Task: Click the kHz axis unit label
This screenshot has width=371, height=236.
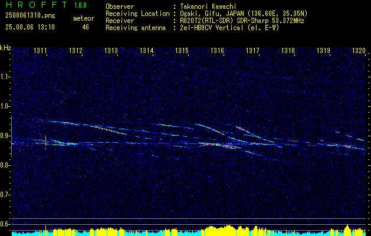Action: pyautogui.click(x=5, y=48)
